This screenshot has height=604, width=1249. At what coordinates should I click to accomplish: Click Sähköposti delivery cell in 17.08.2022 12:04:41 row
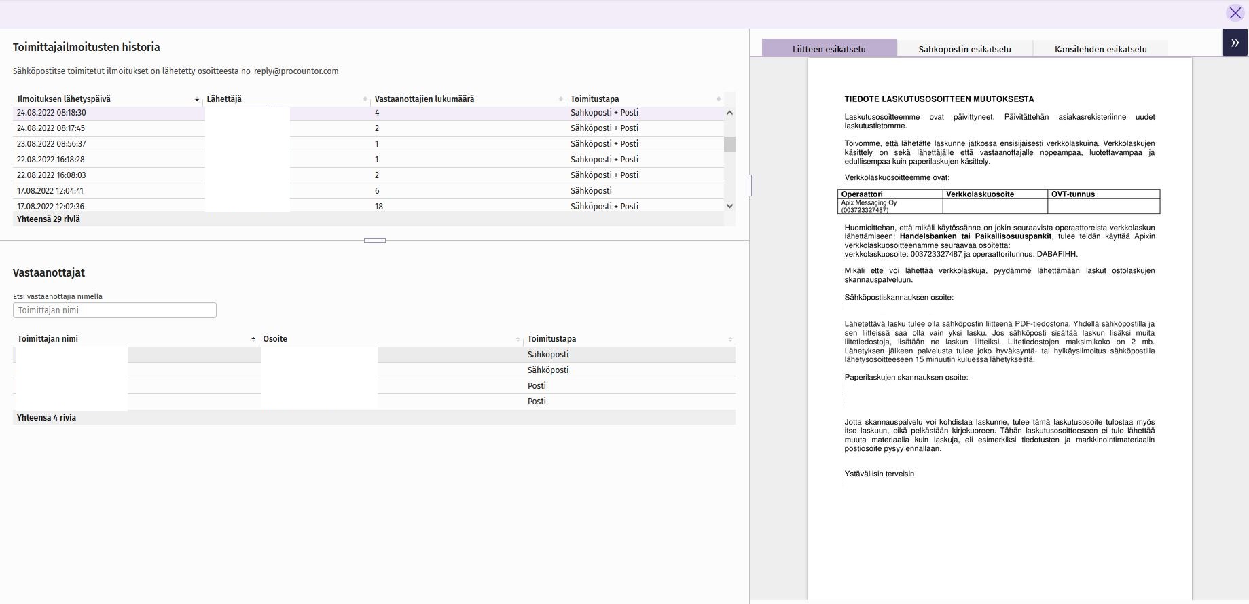(x=591, y=191)
